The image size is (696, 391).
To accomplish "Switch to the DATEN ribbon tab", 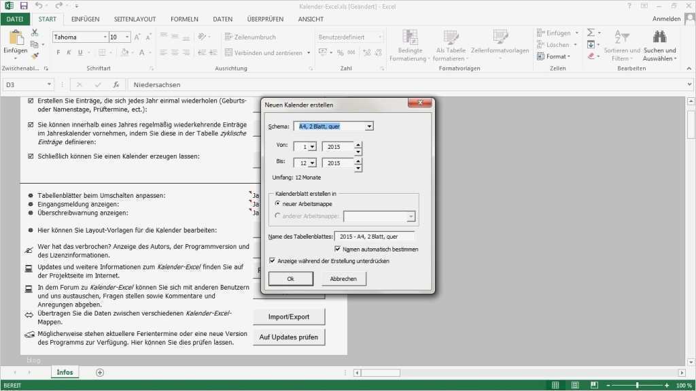I will (x=222, y=19).
